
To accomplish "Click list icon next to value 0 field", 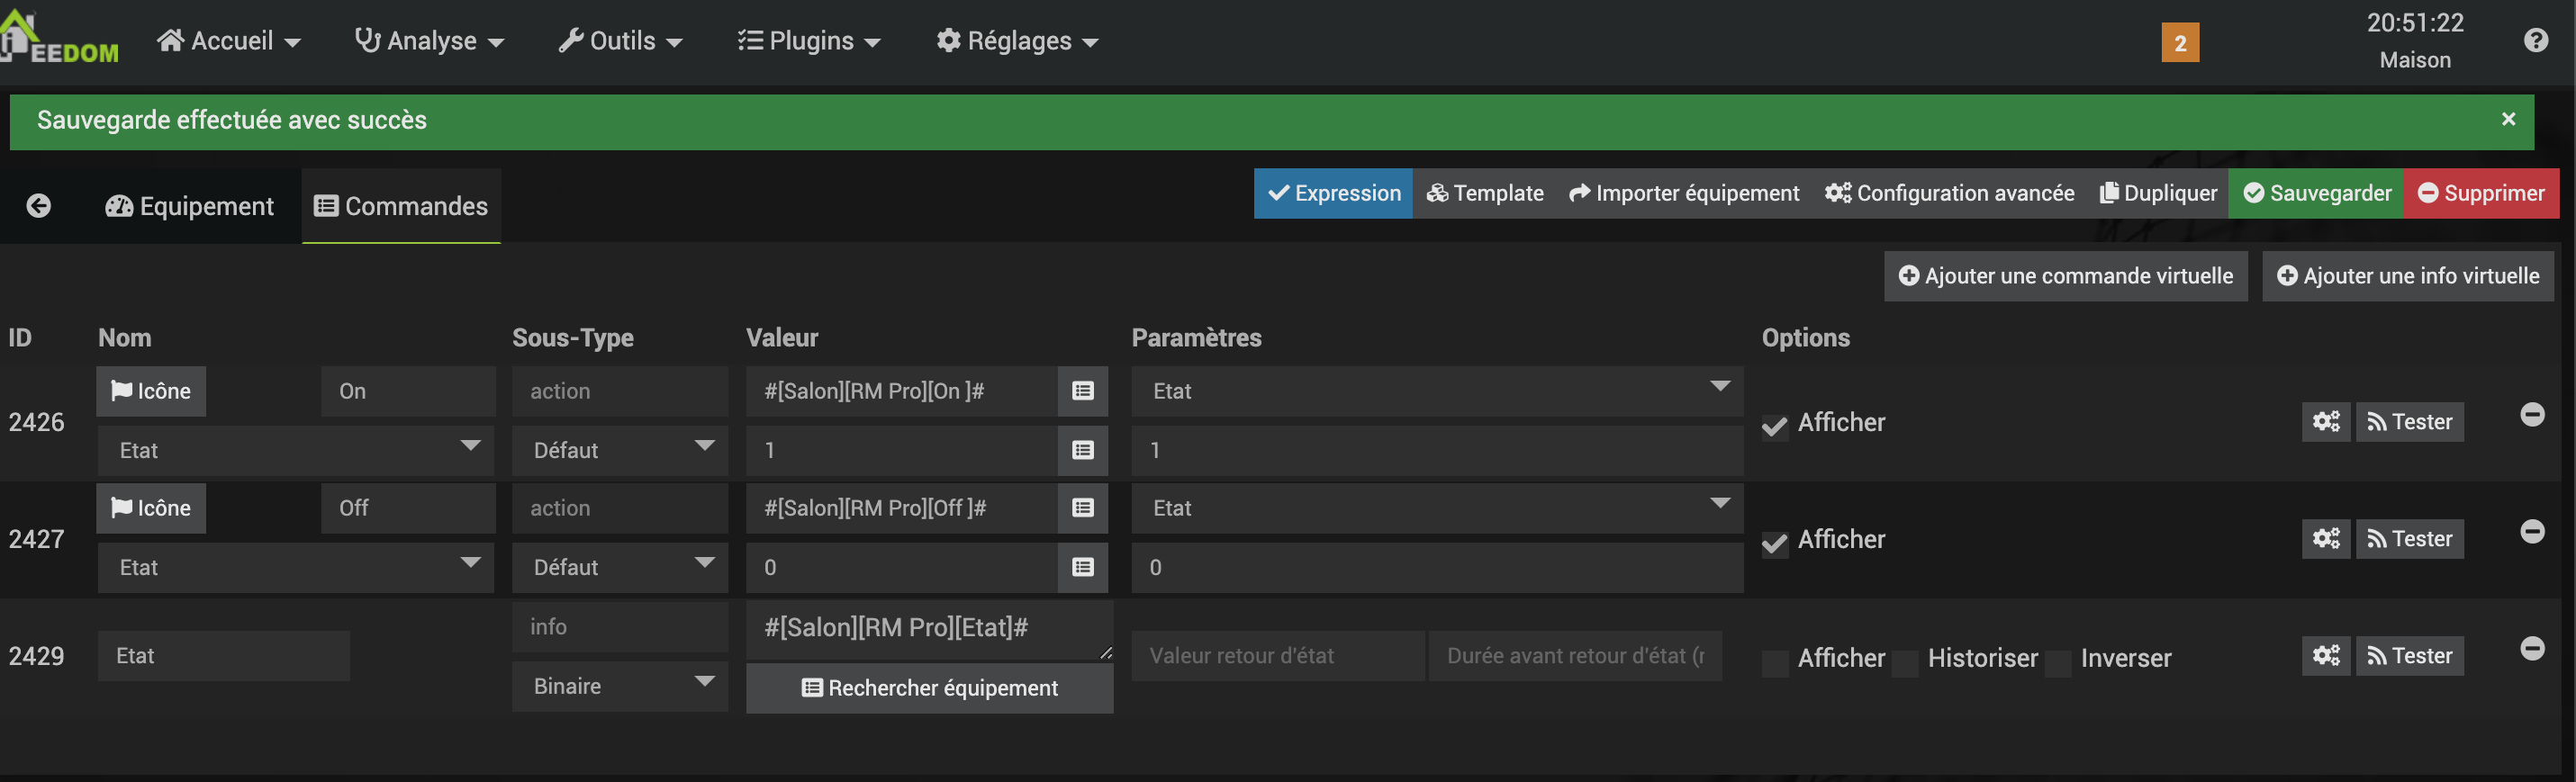I will point(1082,568).
